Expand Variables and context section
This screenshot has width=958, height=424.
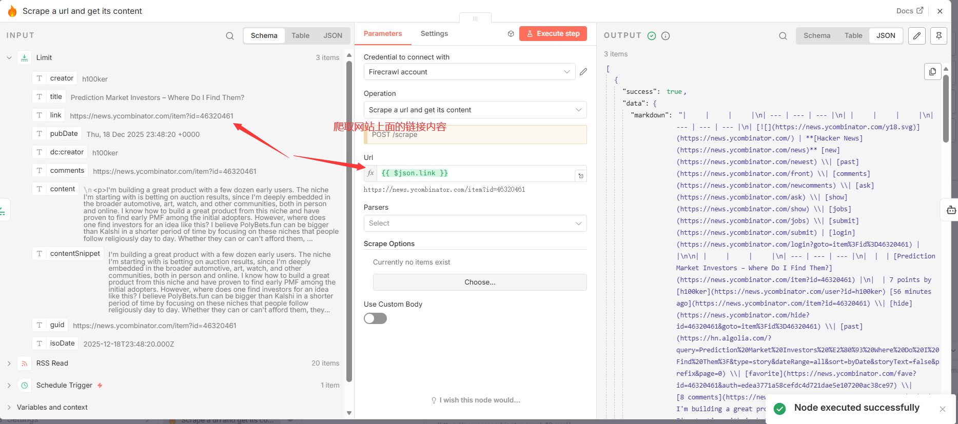click(9, 407)
